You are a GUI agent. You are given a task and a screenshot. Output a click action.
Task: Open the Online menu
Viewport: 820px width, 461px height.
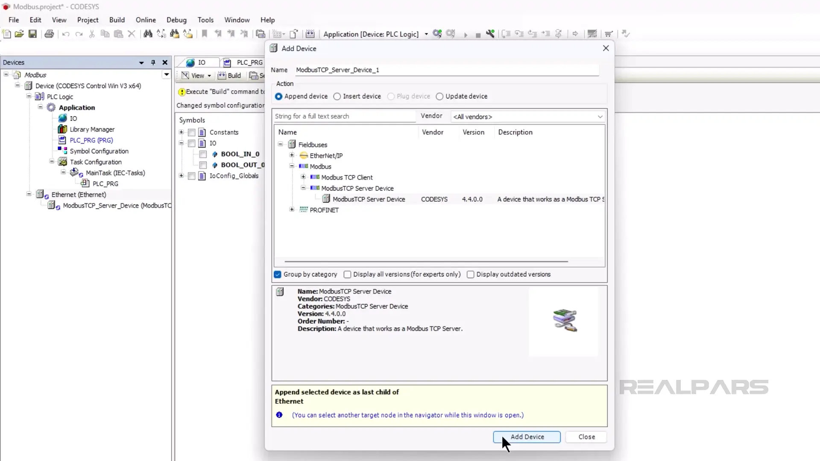tap(146, 20)
